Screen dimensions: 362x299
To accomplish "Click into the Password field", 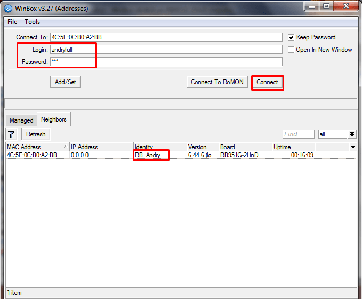I will 165,62.
